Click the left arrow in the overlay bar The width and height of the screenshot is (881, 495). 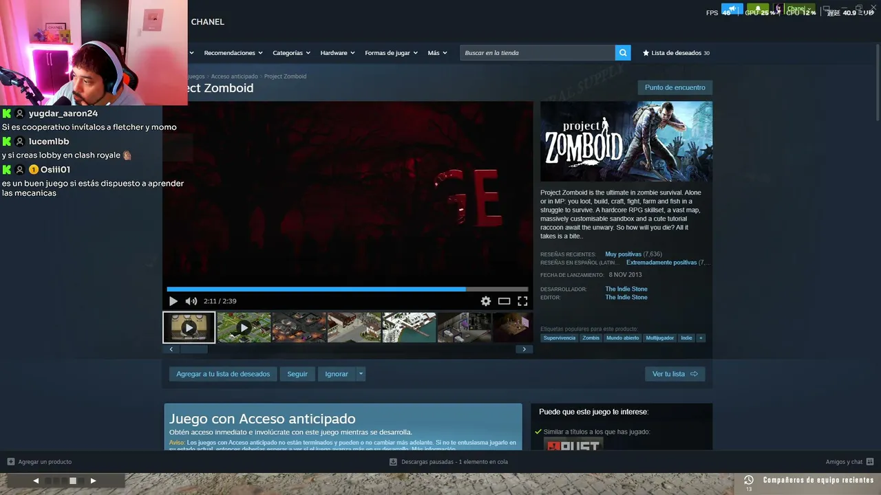coord(36,481)
